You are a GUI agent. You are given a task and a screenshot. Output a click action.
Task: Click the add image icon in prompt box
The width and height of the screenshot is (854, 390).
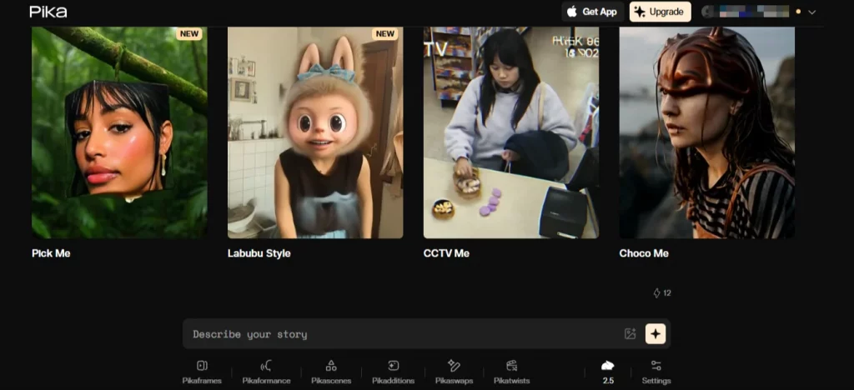[x=630, y=334]
